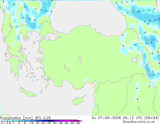Select the 2–5 mm legend color box
Viewport: 160px width, 124px height.
[x=22, y=121]
